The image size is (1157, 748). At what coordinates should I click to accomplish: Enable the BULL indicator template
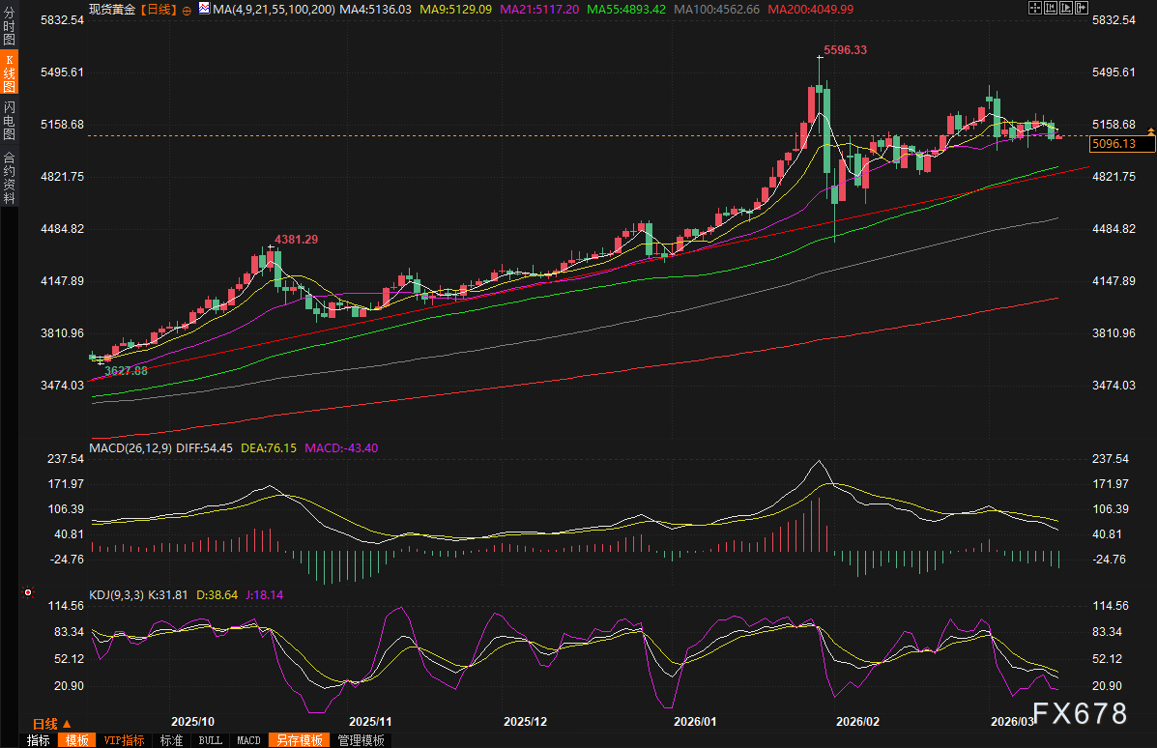click(210, 739)
